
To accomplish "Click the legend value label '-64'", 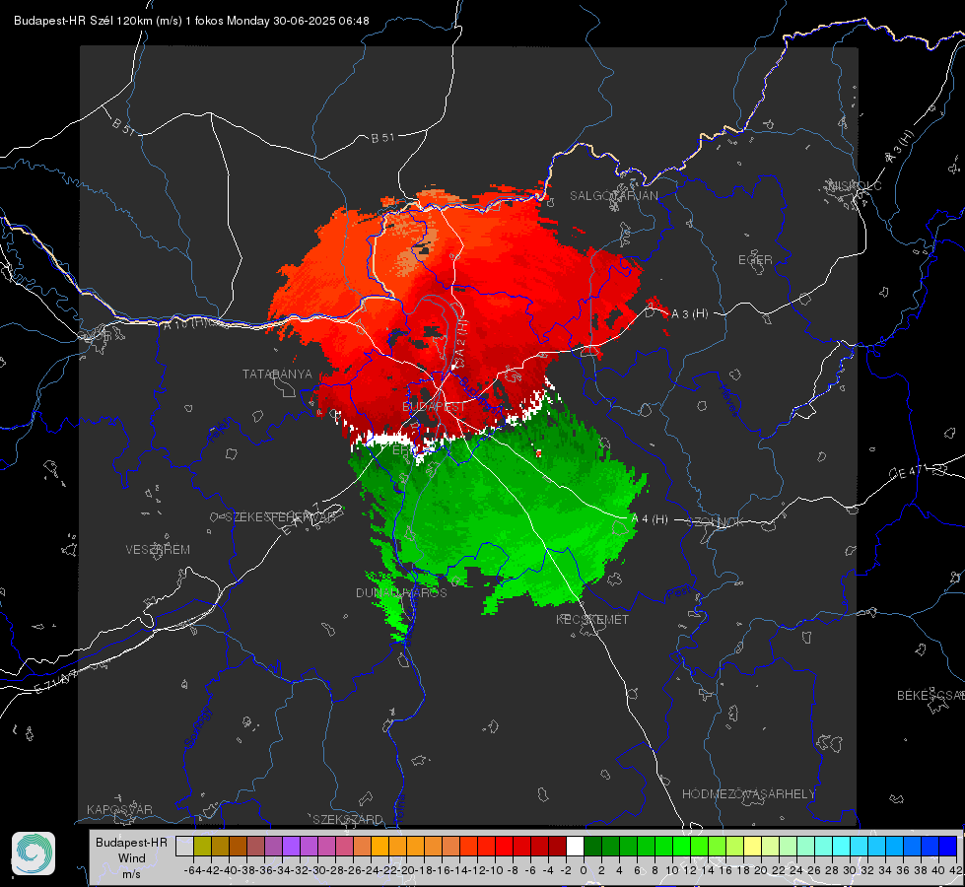I will 192,870.
